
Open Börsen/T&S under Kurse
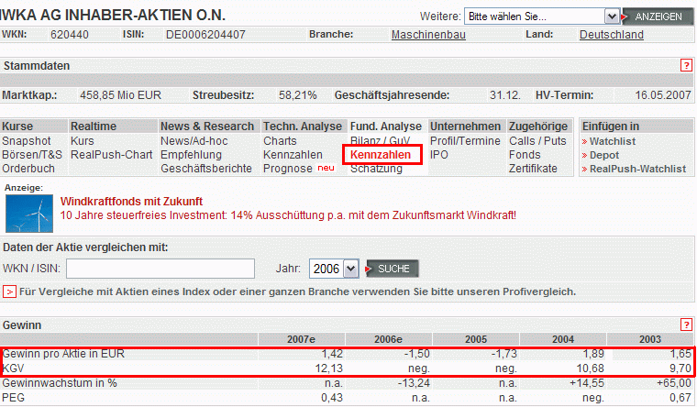(x=32, y=155)
